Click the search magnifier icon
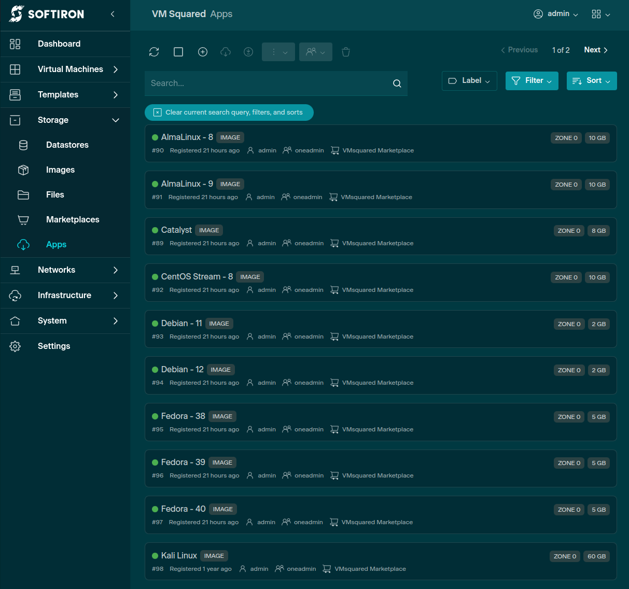This screenshot has height=589, width=629. [x=397, y=83]
